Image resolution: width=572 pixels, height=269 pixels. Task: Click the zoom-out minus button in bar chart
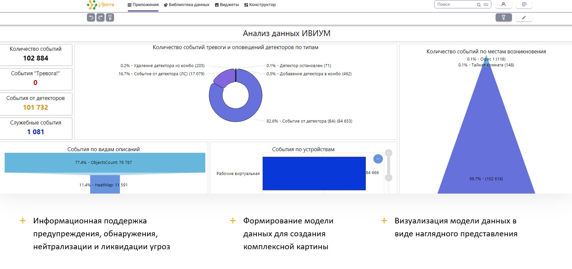coord(378,159)
